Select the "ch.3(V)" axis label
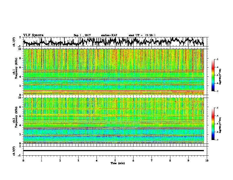The width and height of the screenshot is (233, 180). point(14,151)
